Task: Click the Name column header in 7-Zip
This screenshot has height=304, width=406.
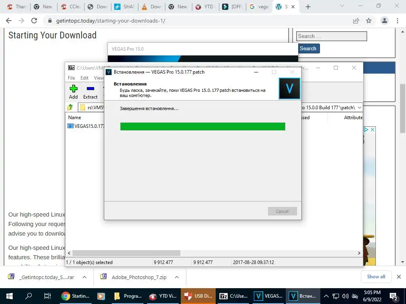Action: tap(75, 117)
